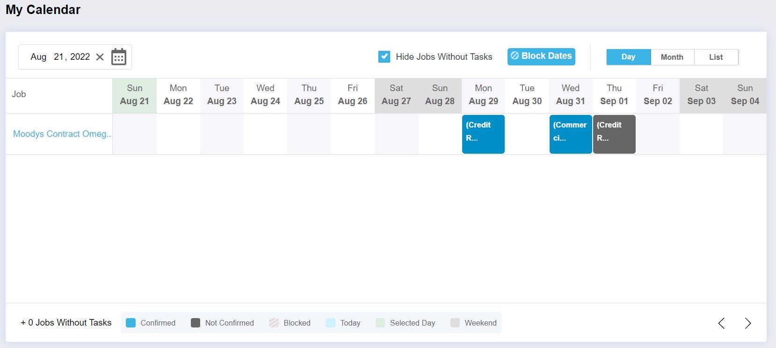The height and width of the screenshot is (348, 776).
Task: Select the Sun Aug 21 column header
Action: [135, 95]
